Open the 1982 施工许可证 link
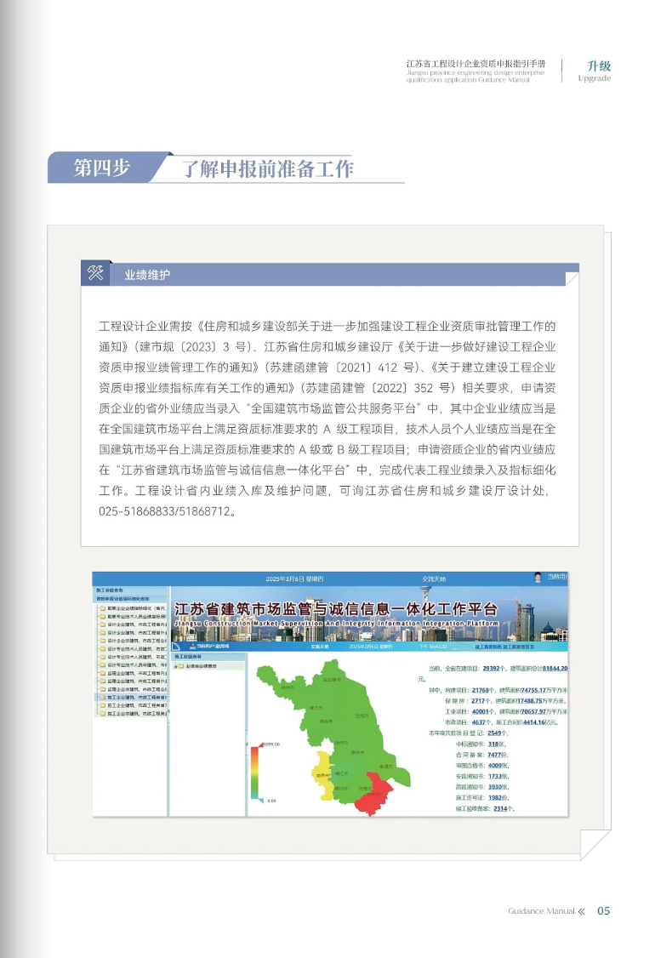The image size is (672, 958). 494,798
